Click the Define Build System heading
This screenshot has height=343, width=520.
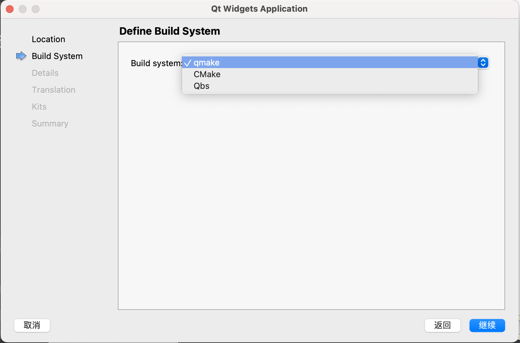(170, 31)
